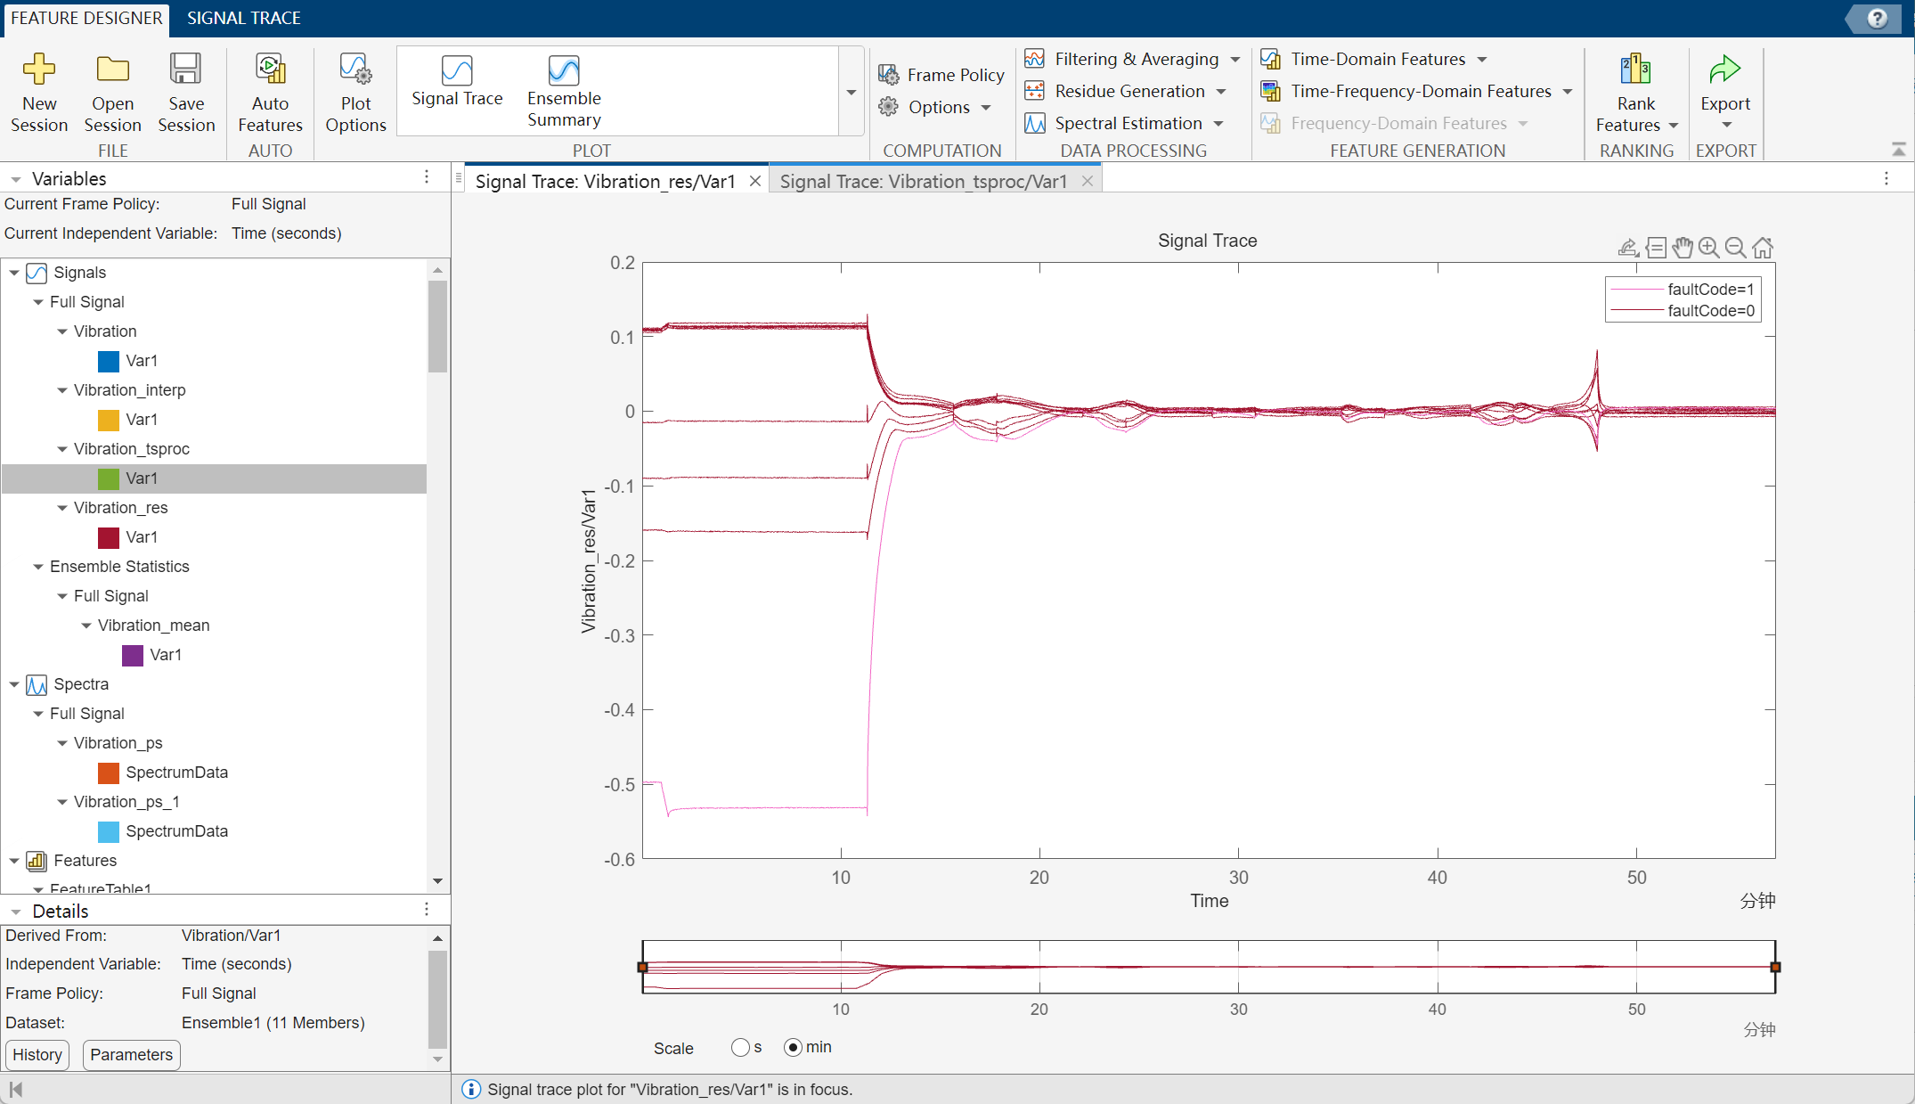Collapse the Ensemble Statistics node
Viewport: 1915px width, 1104px height.
[x=38, y=567]
